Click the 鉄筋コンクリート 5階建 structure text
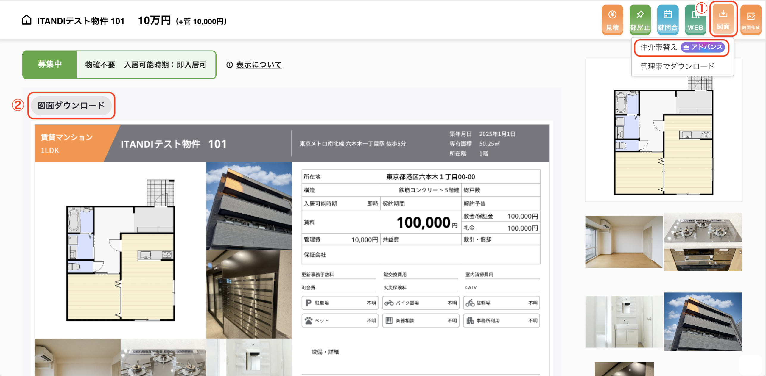Screen dimensions: 766x376 (x=429, y=190)
